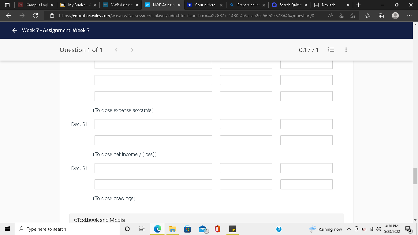Launch Microsoft Store from the taskbar

tap(187, 229)
